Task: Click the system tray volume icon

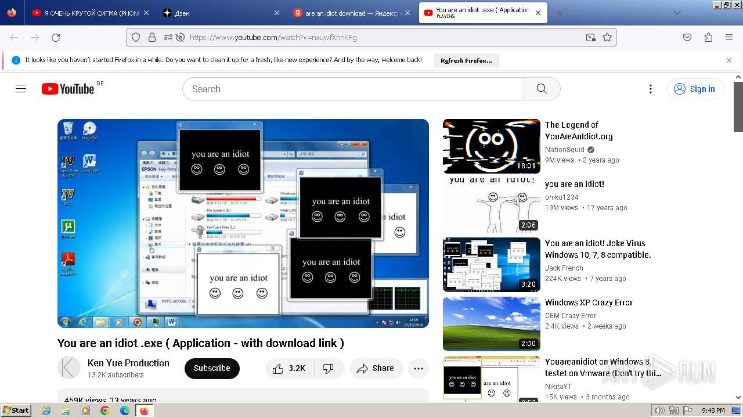Action: pos(660,410)
